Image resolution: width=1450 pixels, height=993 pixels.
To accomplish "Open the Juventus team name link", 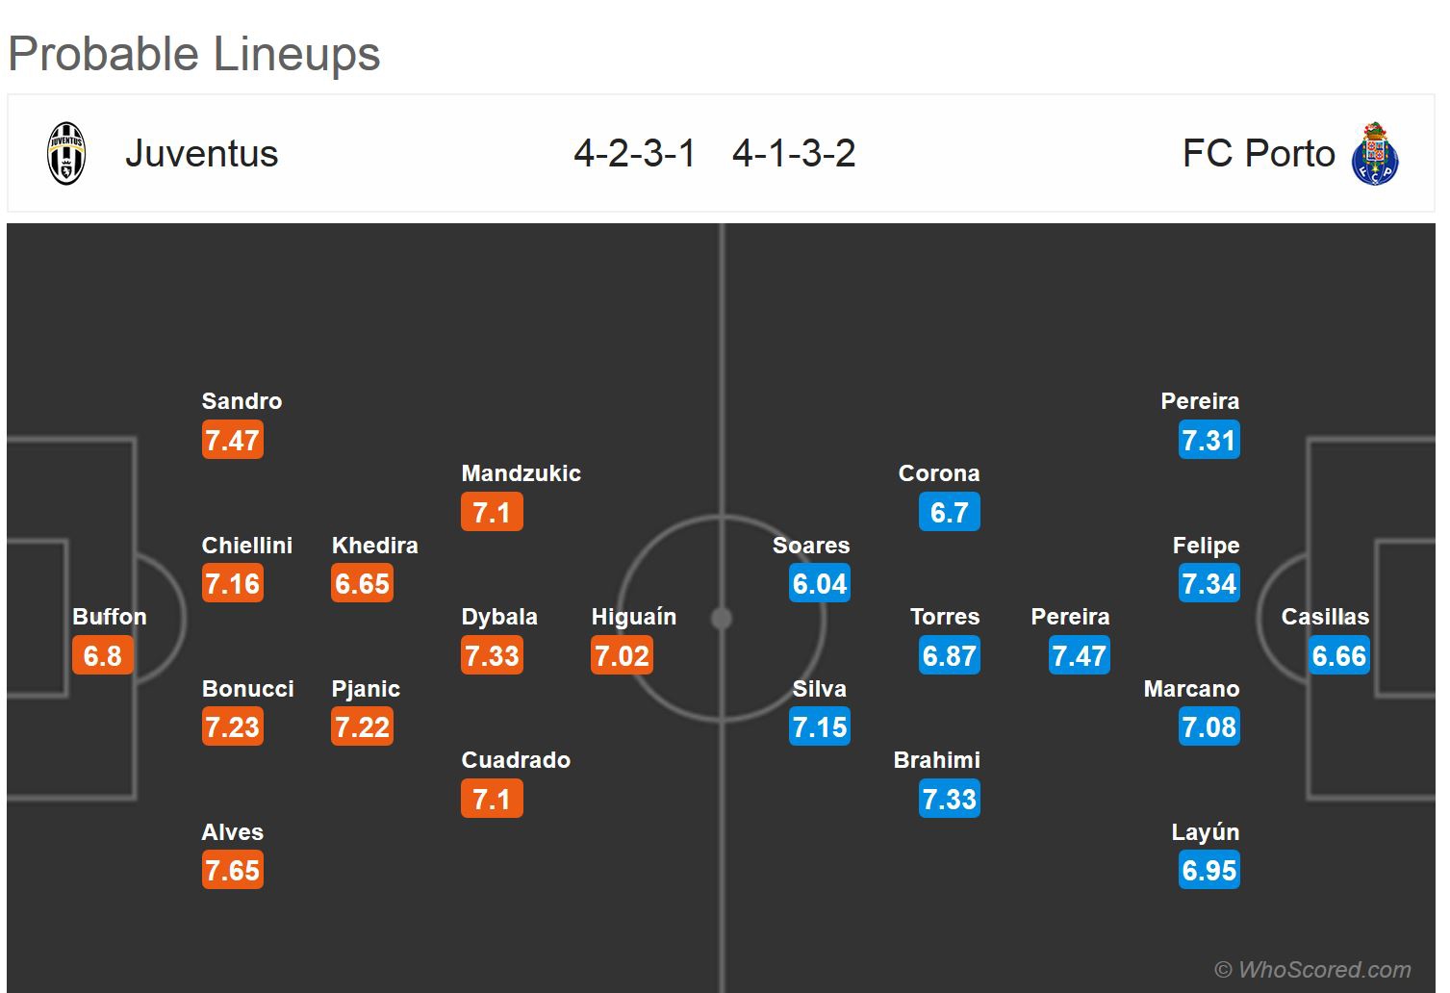I will tap(201, 154).
